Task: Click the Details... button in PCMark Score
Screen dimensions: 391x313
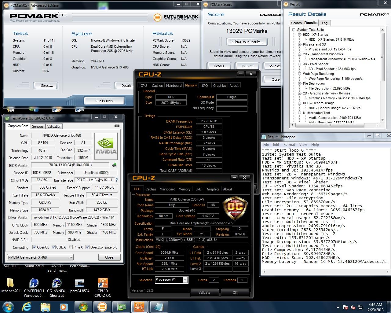Action: click(x=220, y=66)
